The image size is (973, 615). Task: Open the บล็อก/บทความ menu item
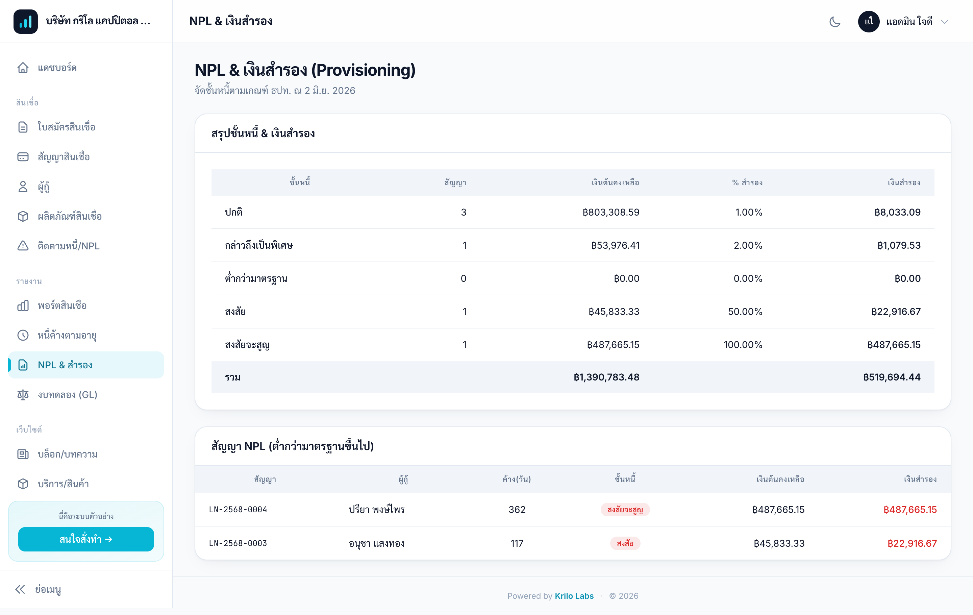pyautogui.click(x=86, y=454)
